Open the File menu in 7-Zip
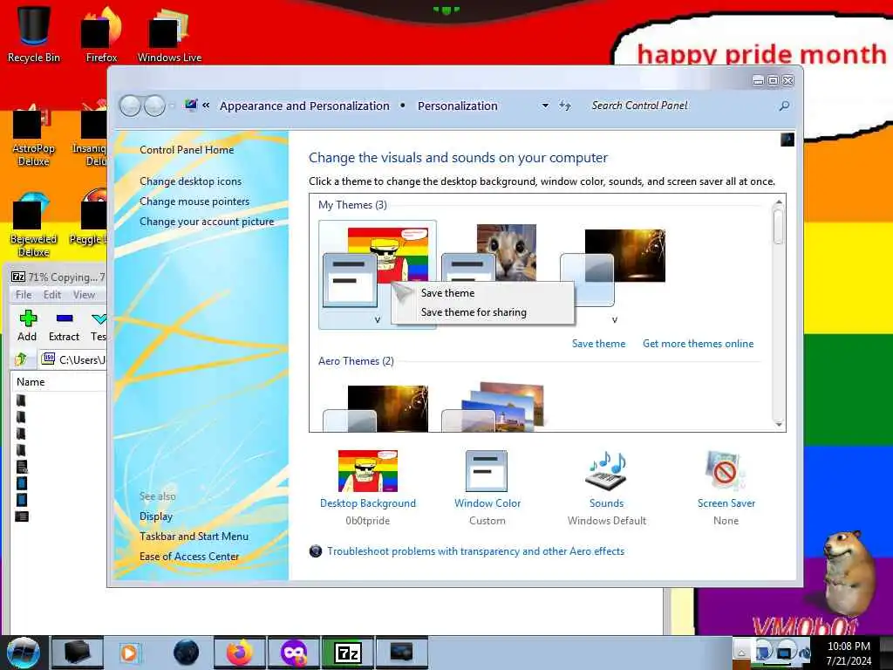The height and width of the screenshot is (670, 893). (x=24, y=295)
